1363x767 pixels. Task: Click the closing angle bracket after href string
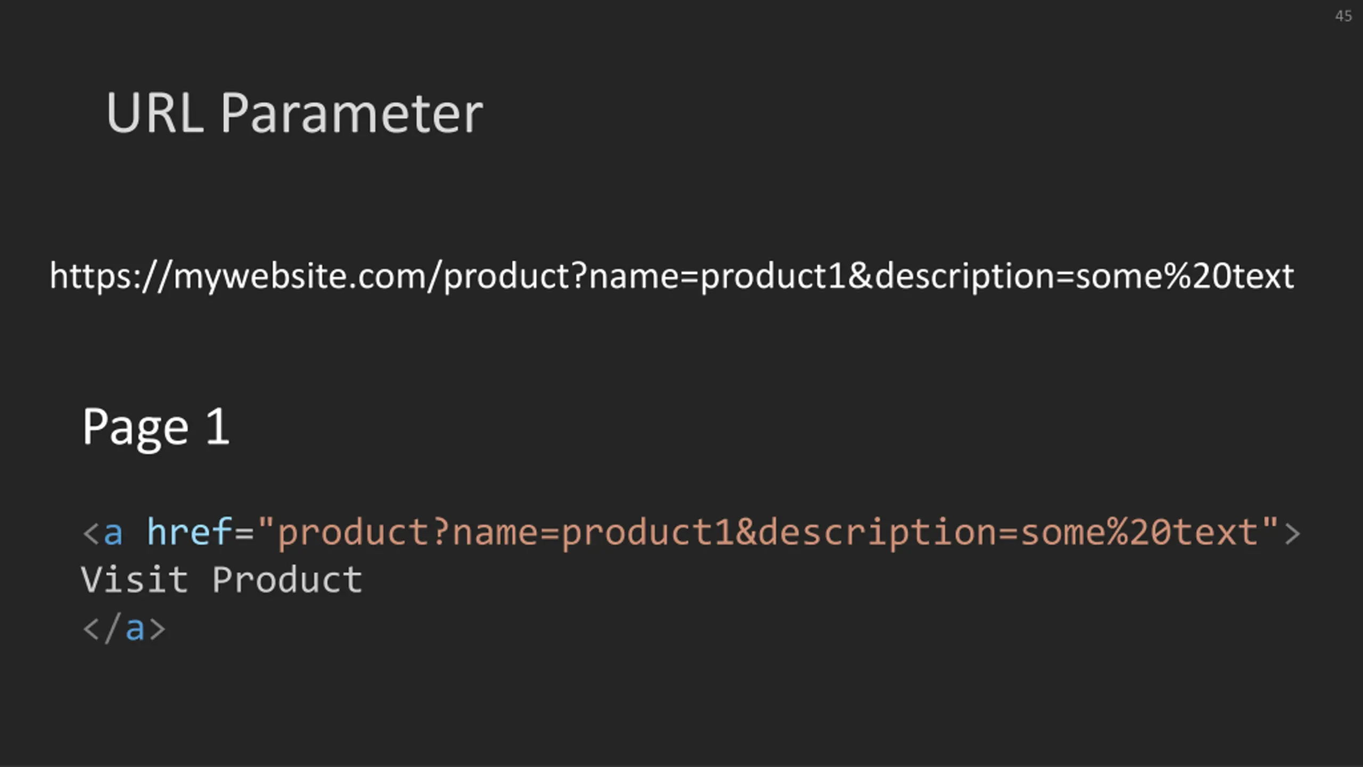tap(1292, 534)
